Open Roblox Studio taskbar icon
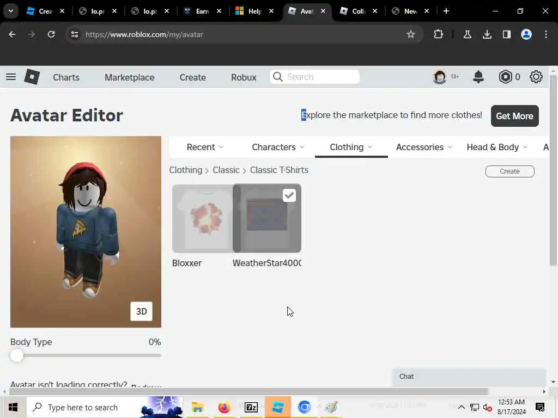Viewport: 558px width, 418px height. pyautogui.click(x=277, y=407)
